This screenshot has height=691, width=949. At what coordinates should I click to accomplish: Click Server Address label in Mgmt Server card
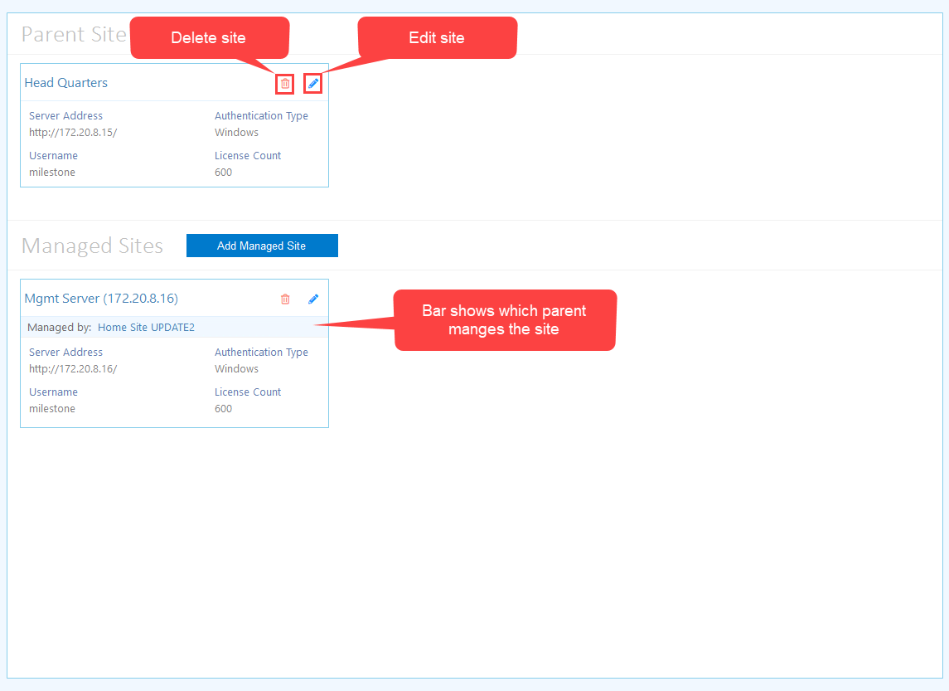pyautogui.click(x=66, y=353)
